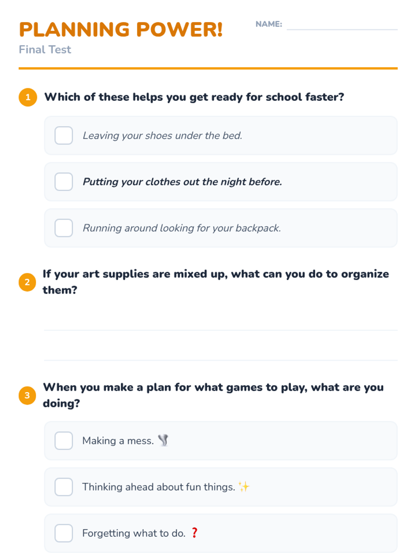
Task: Tick the 'Running around looking for your backpack' checkbox
Action: pos(64,228)
